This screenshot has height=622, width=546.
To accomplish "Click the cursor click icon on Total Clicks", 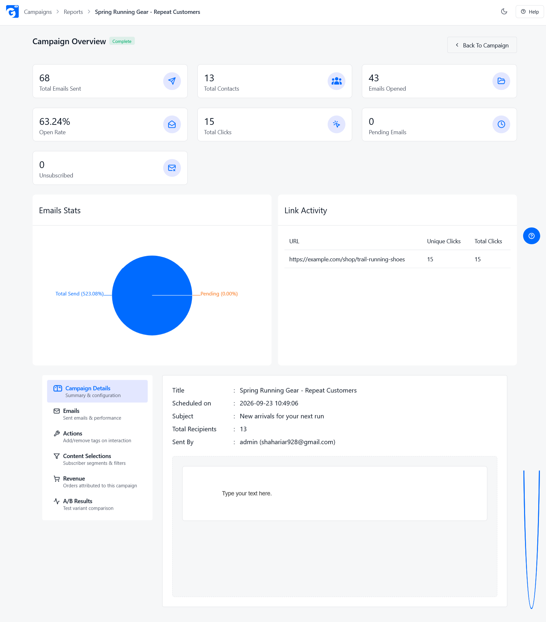I will (336, 125).
